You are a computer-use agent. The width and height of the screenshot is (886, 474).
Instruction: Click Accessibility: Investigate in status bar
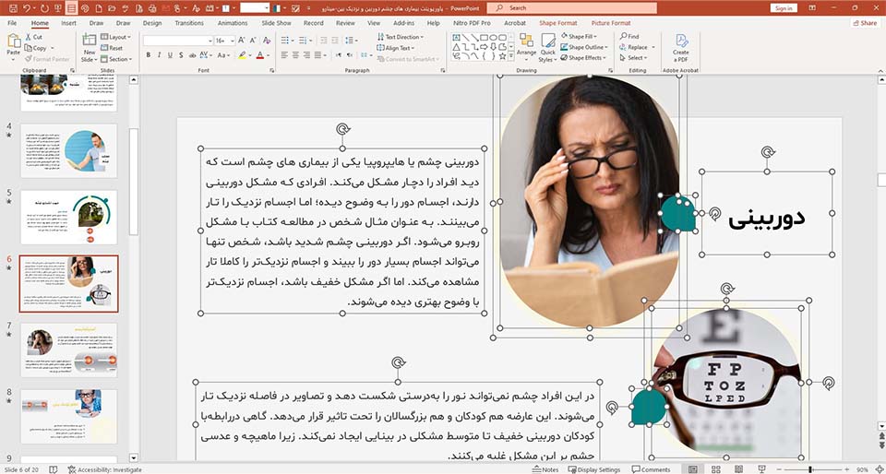[104, 469]
